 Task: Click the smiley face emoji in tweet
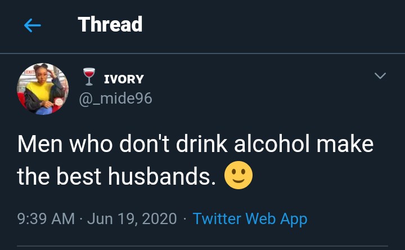click(238, 176)
